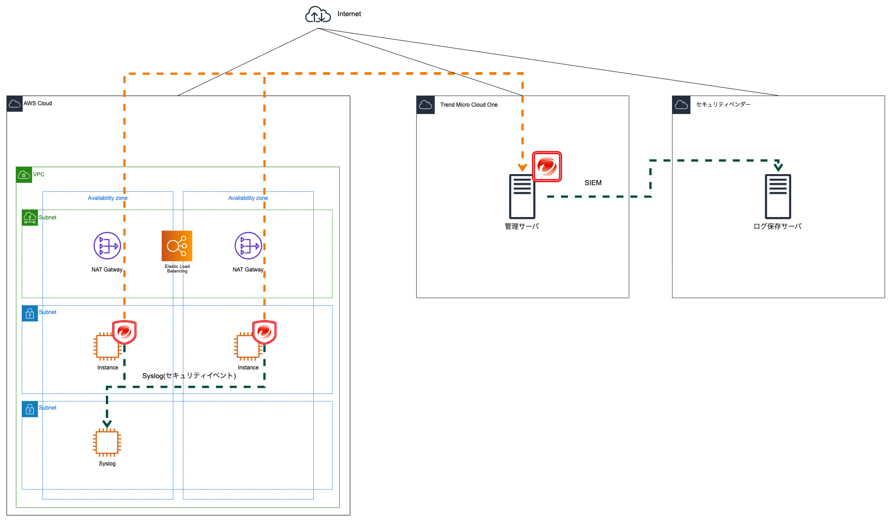The image size is (891, 520).
Task: Click Trend Micro shield on left instance
Action: pyautogui.click(x=124, y=332)
